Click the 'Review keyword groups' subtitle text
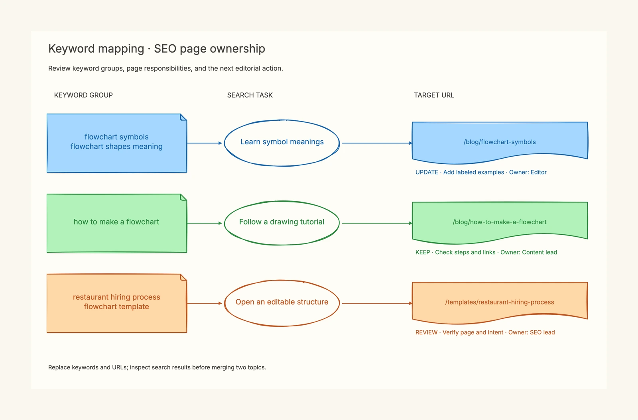 (165, 69)
